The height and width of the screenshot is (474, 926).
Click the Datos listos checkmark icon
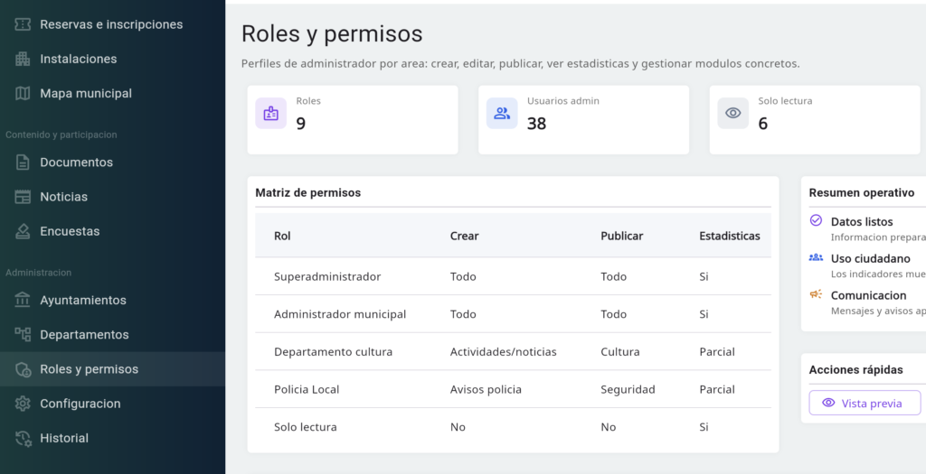[816, 220]
